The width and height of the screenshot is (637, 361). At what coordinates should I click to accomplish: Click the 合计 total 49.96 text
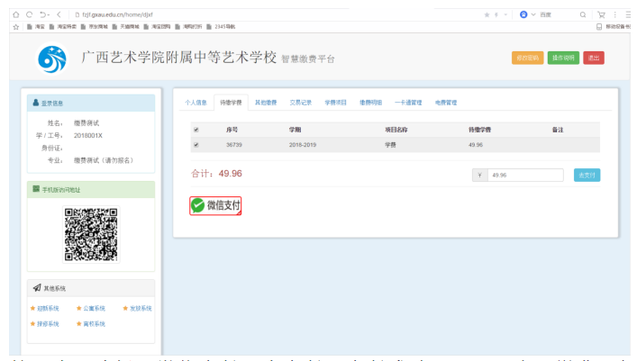(x=216, y=174)
